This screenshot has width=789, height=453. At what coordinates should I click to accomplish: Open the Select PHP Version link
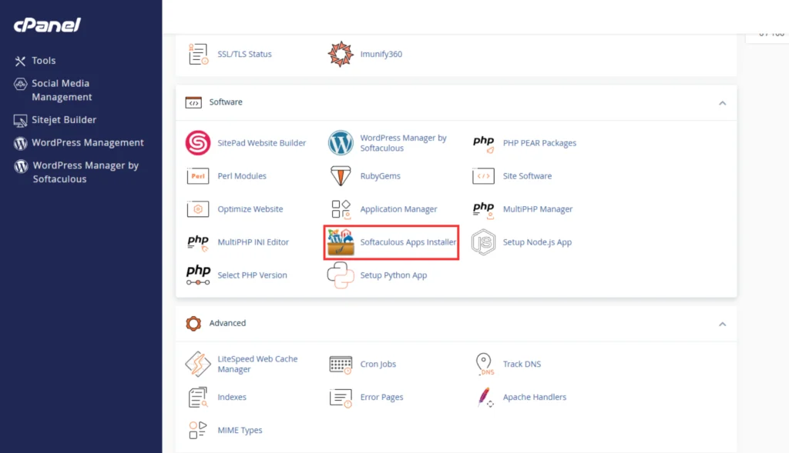tap(252, 275)
